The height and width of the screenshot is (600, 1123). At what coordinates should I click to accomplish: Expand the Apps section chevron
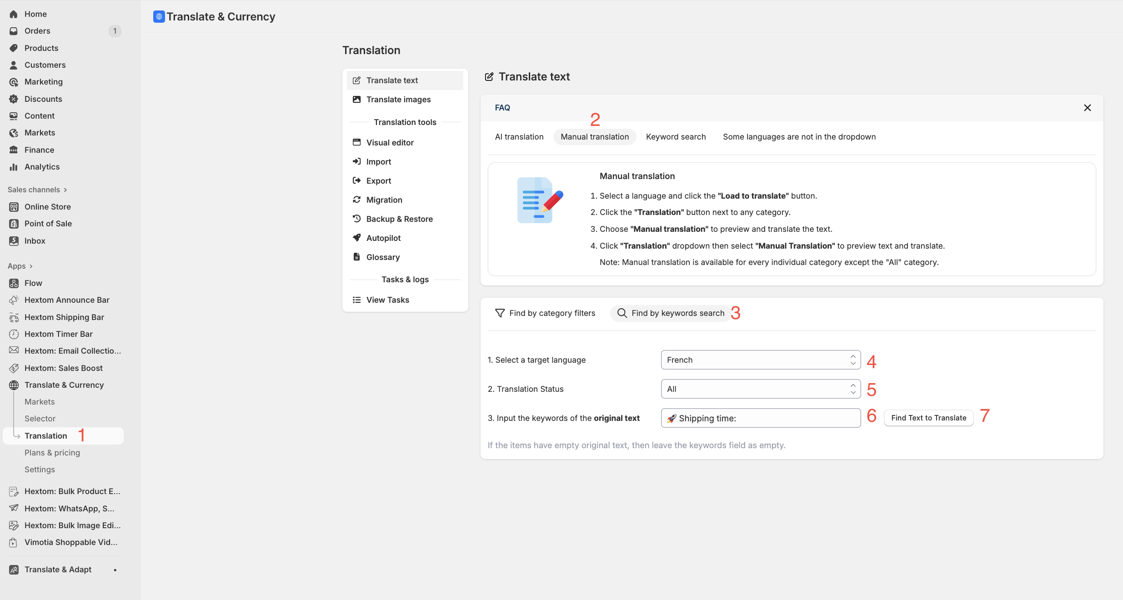(x=31, y=266)
